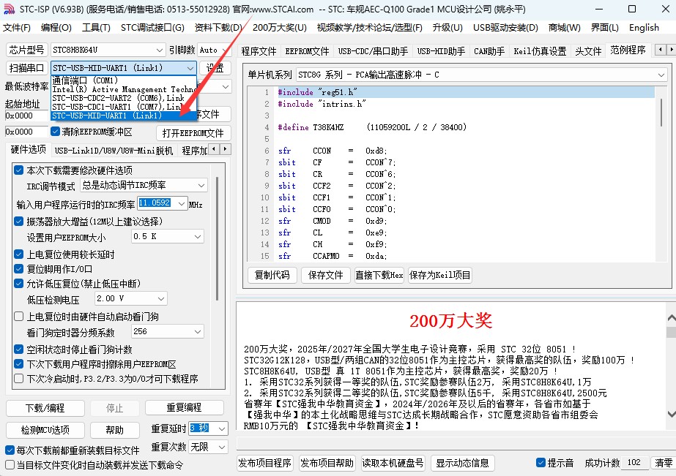
Task: Switch language via English menu
Action: click(644, 28)
